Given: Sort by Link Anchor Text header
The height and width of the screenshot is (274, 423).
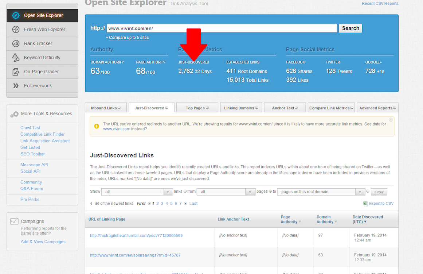Looking at the screenshot, I should 233,219.
